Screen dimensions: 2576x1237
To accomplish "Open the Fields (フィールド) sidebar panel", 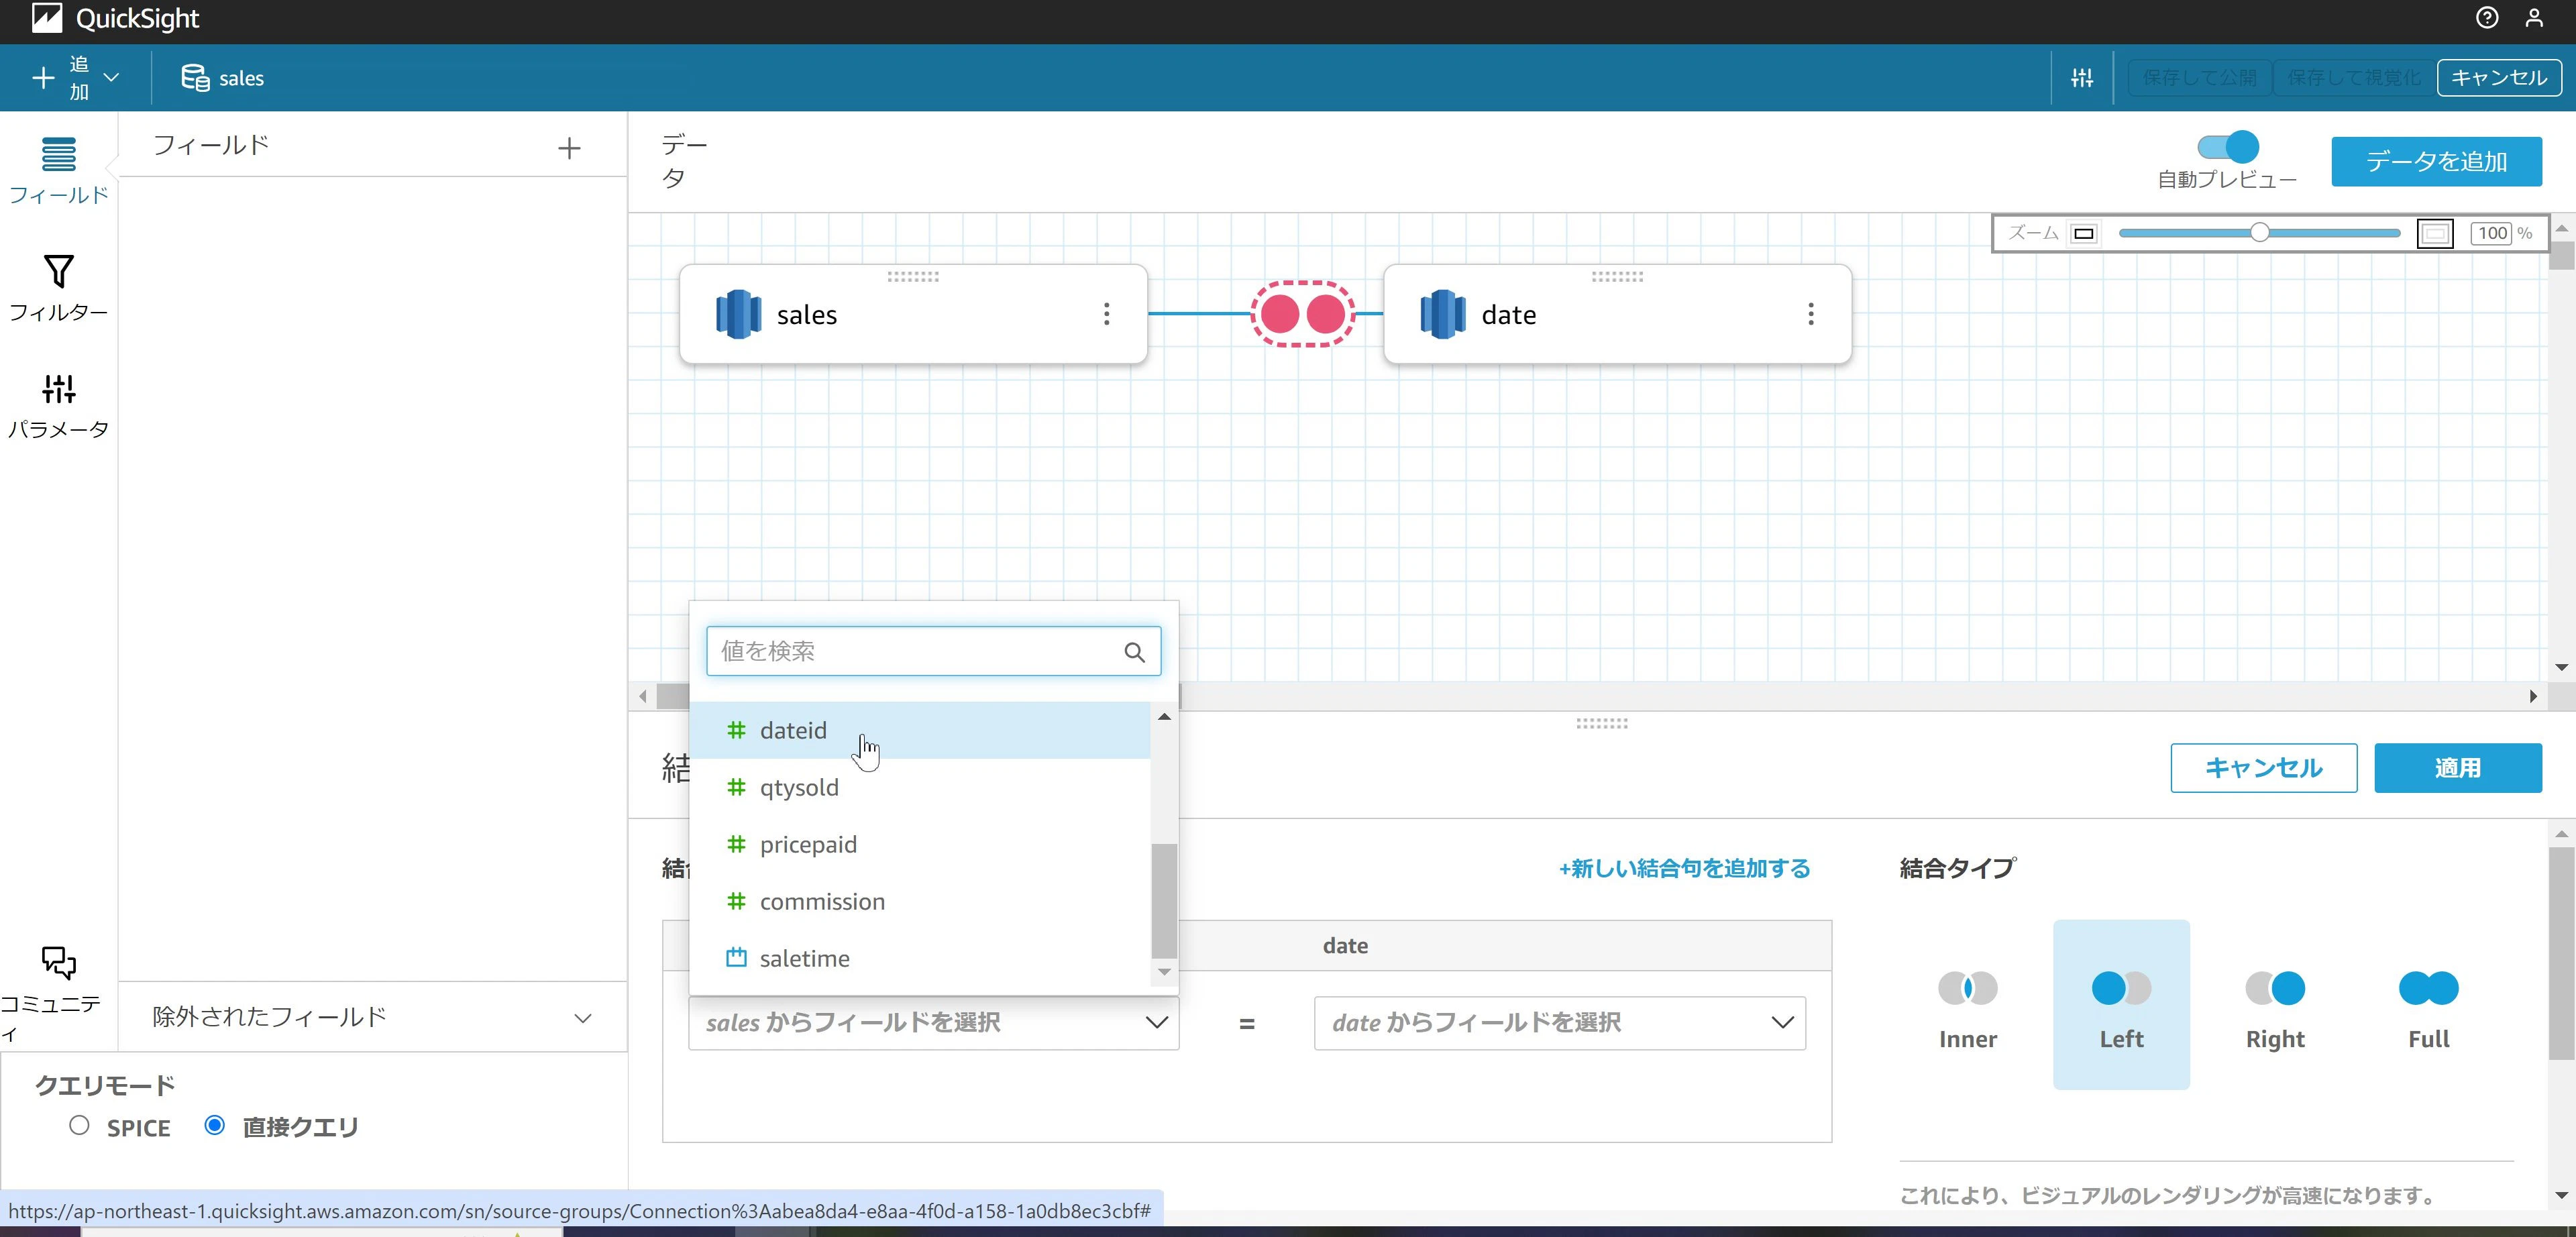I will 58,170.
